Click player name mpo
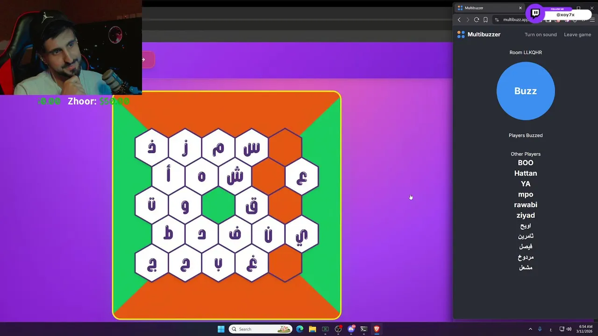598x336 pixels. point(526,194)
